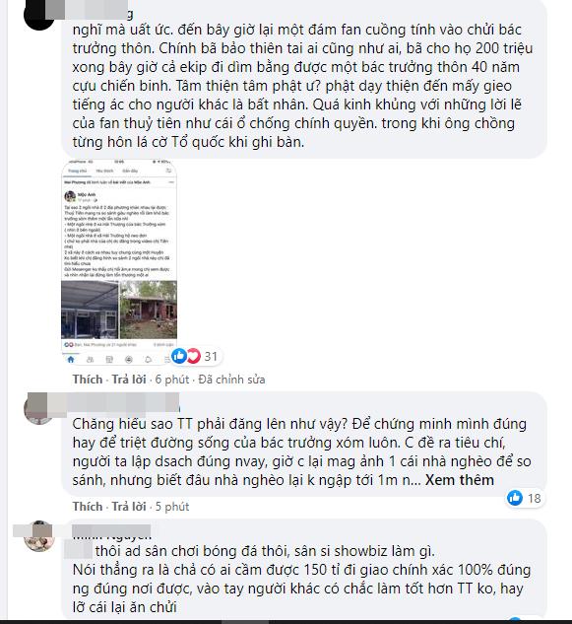572x624 pixels.
Task: Open the "6 phút" timestamp link
Action: click(172, 380)
